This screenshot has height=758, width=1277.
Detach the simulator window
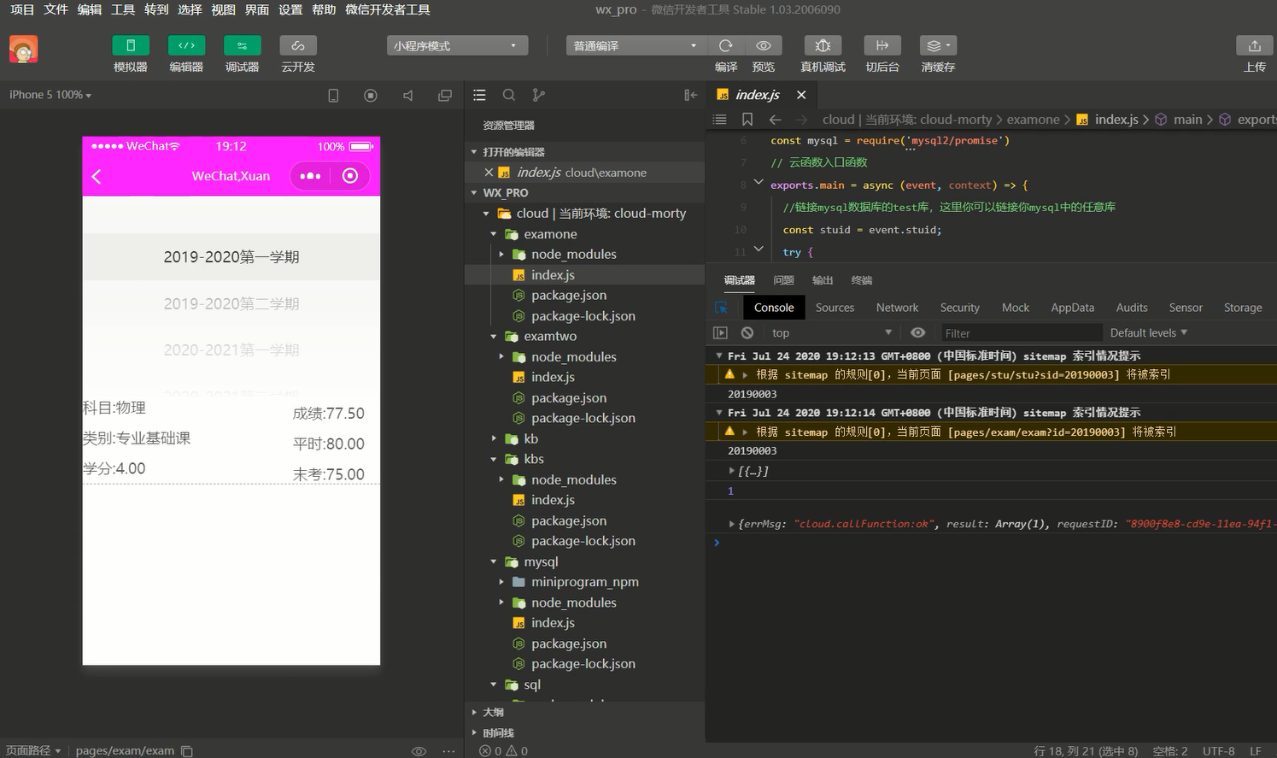tap(445, 96)
